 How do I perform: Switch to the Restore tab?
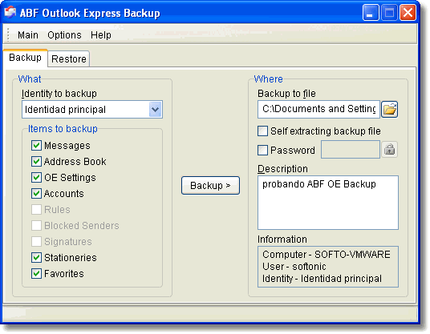[x=69, y=58]
